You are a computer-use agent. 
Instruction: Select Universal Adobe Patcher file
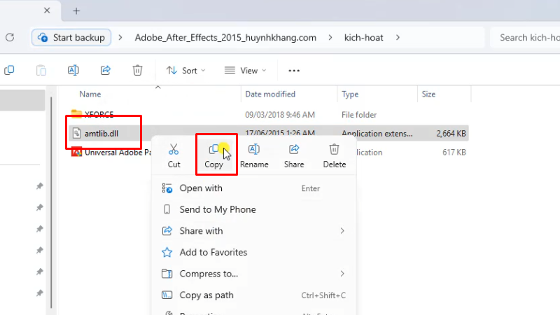[x=118, y=153]
